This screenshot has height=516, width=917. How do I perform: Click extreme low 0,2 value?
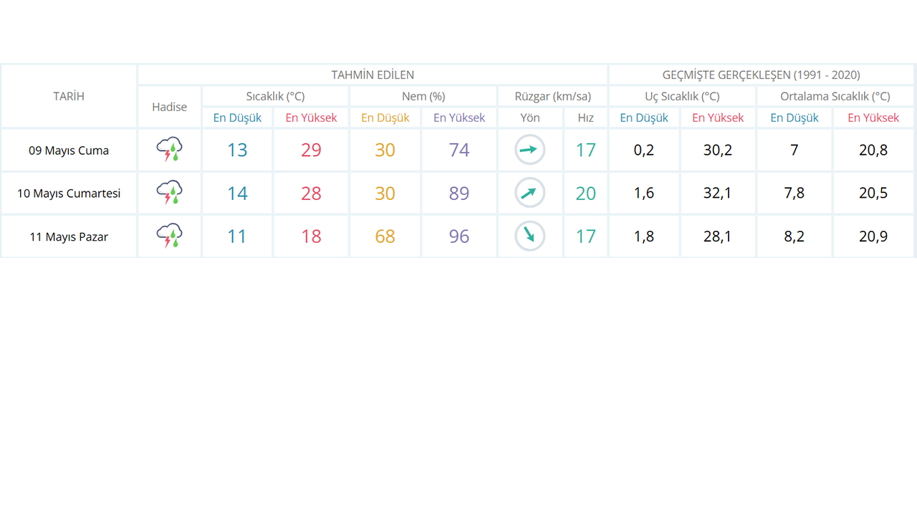[x=644, y=150]
